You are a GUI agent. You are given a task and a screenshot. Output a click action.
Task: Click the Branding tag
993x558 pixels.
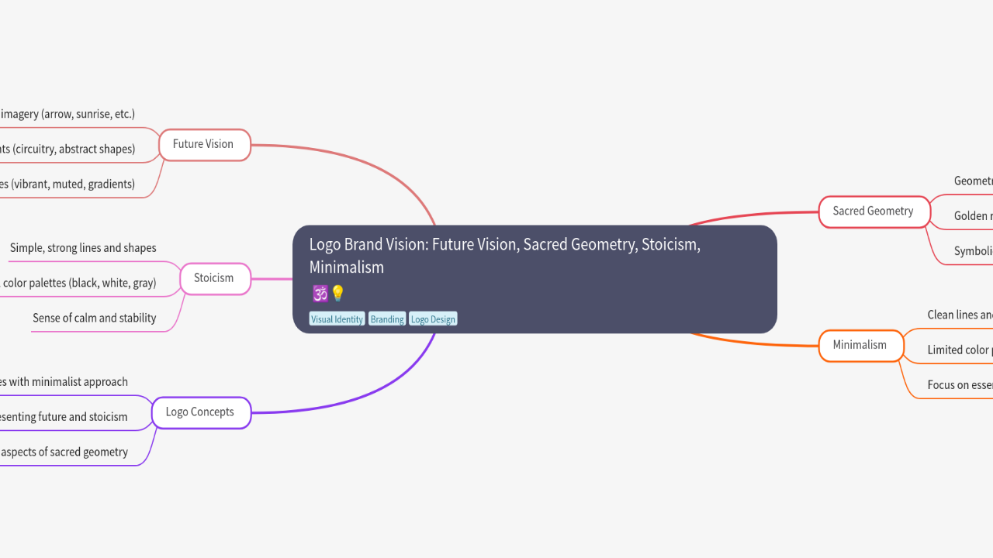387,319
